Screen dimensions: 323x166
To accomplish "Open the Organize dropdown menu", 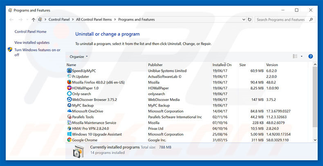I will point(79,57).
